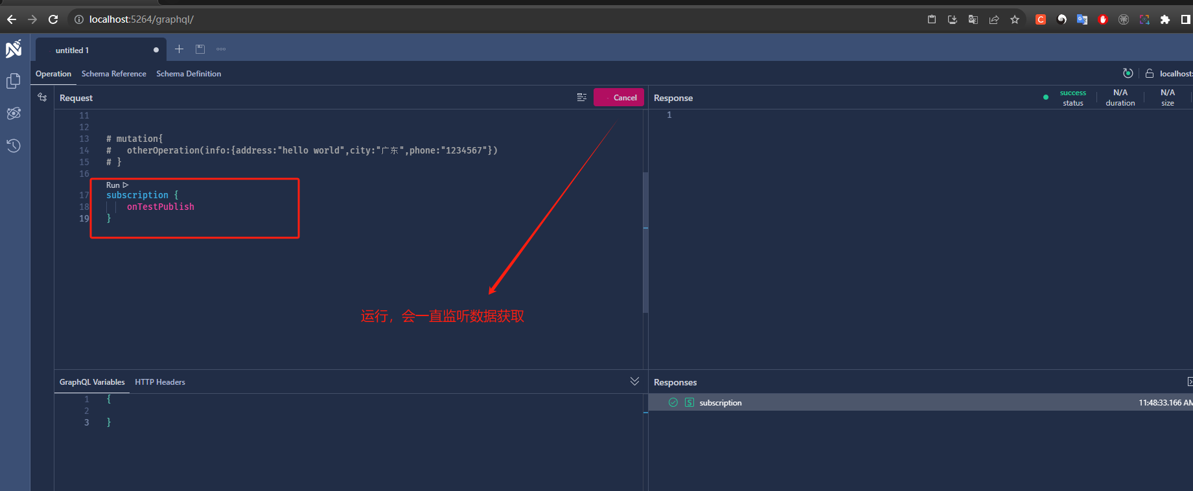Switch to the Schema Reference tab
Viewport: 1193px width, 491px height.
114,74
